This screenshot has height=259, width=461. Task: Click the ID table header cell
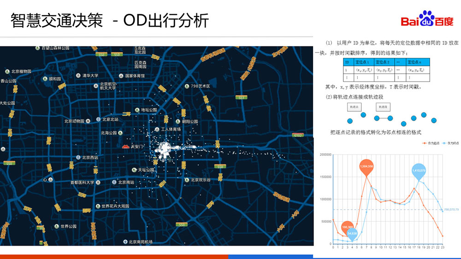pyautogui.click(x=349, y=62)
